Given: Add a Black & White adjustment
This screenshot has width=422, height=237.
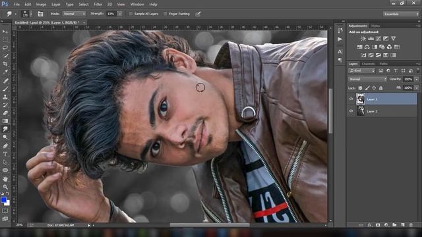Looking at the screenshot, I should tap(375, 47).
